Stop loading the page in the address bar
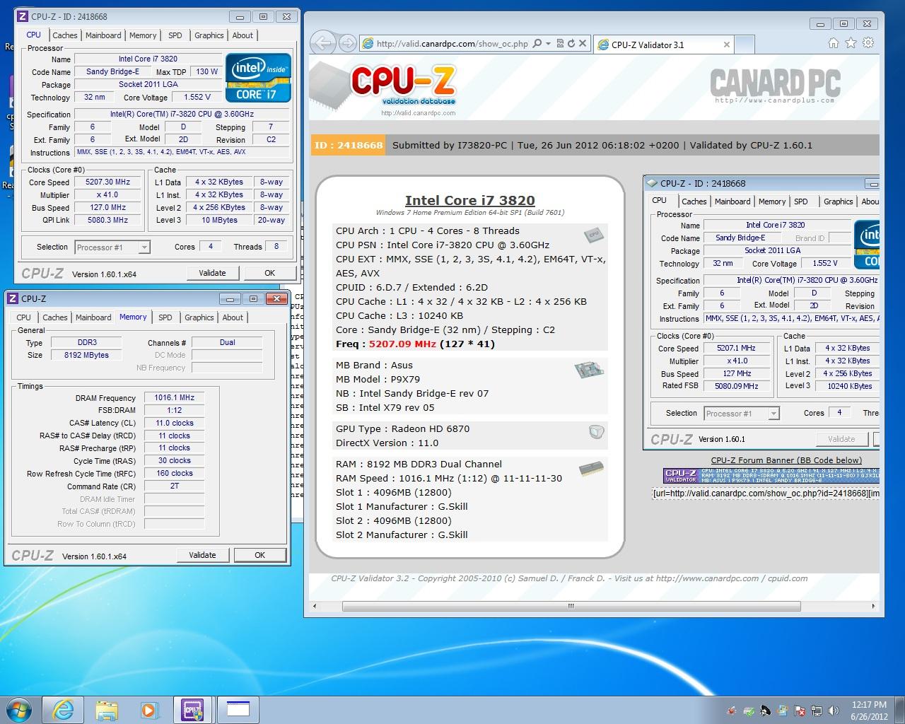This screenshot has height=724, width=905. pos(583,44)
